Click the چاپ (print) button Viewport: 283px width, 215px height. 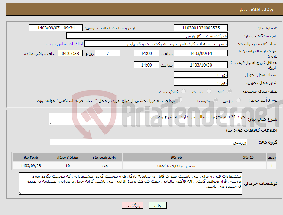tap(157, 205)
